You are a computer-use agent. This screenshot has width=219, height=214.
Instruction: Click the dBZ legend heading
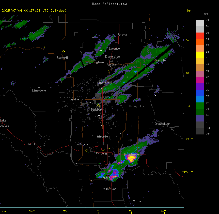pos(206,14)
